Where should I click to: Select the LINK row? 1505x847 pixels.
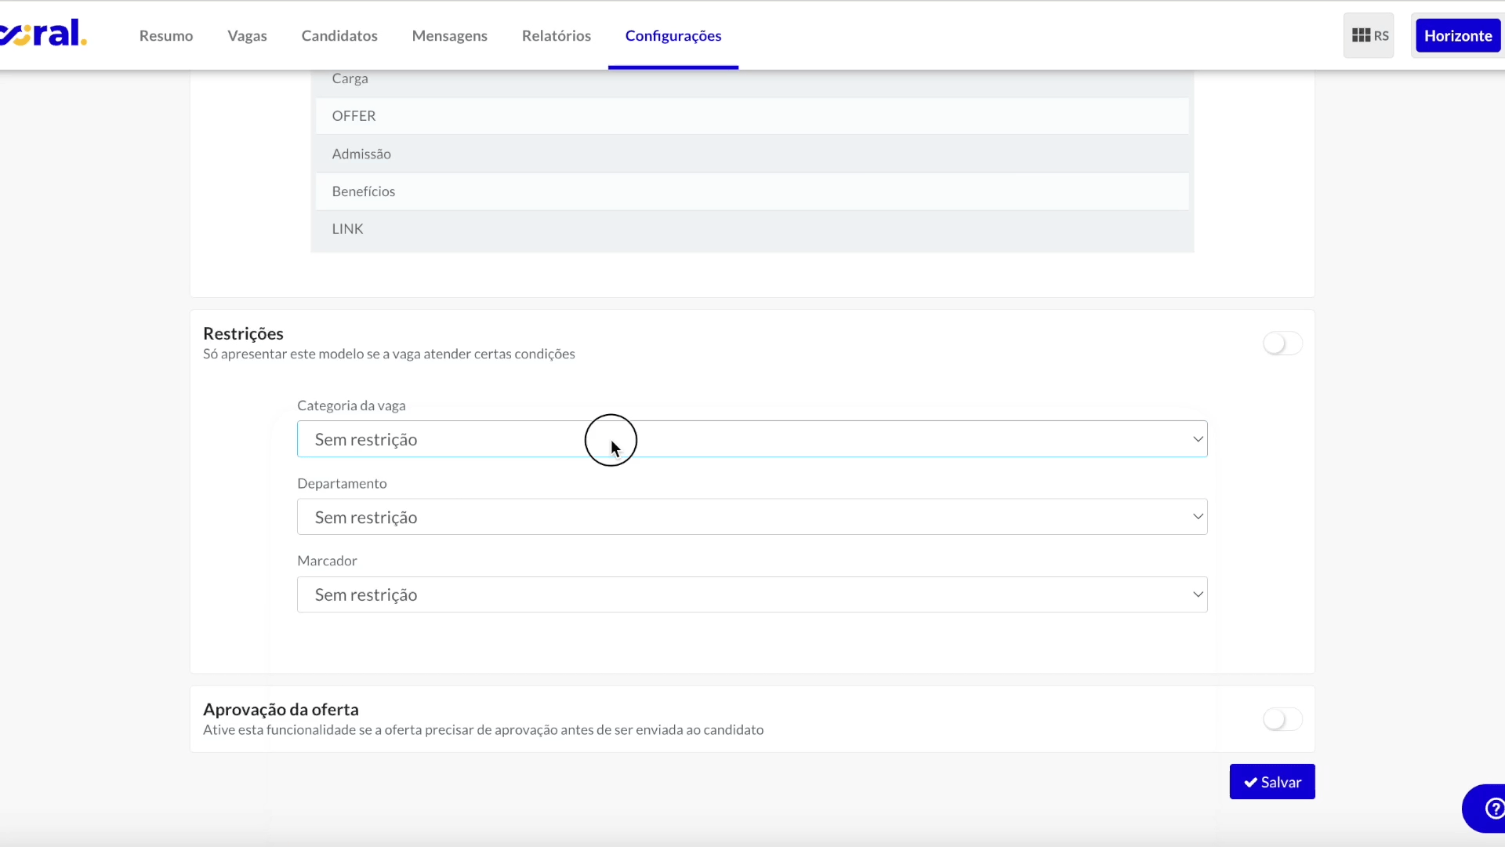click(752, 229)
